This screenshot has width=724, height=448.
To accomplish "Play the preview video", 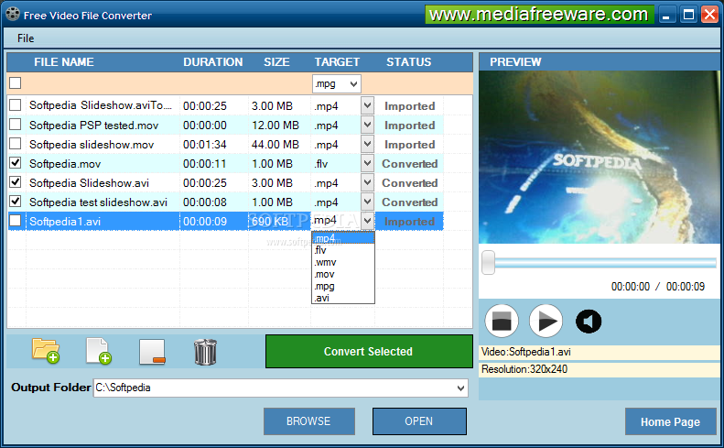I will coord(546,321).
